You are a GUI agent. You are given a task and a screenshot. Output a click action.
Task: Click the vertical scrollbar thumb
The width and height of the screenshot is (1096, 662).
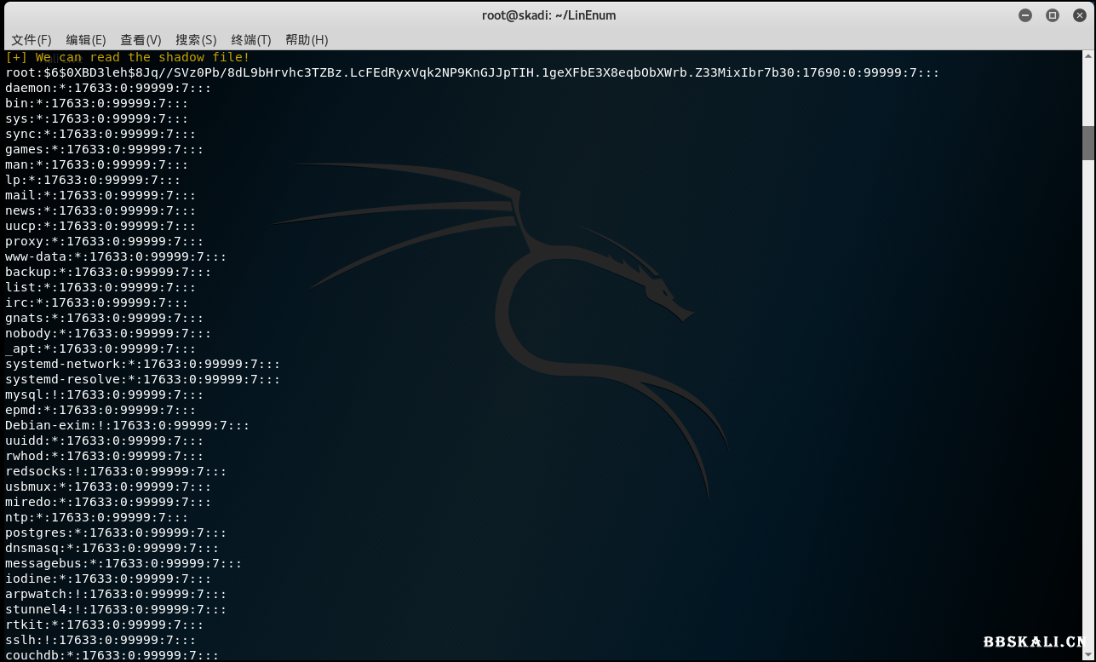(x=1088, y=142)
